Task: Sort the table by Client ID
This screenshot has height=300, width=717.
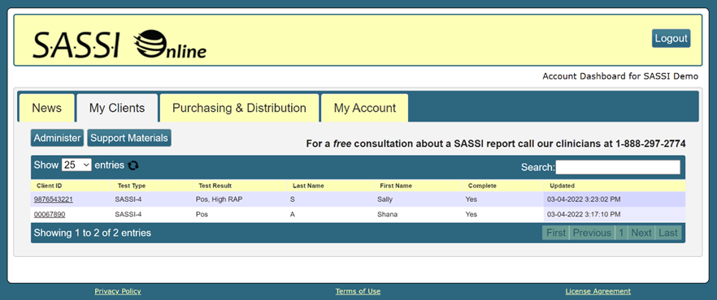Action: (71, 186)
